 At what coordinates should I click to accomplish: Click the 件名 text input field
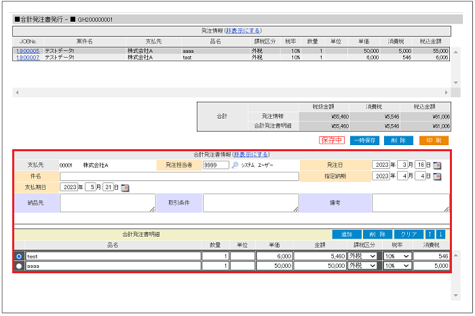[179, 176]
